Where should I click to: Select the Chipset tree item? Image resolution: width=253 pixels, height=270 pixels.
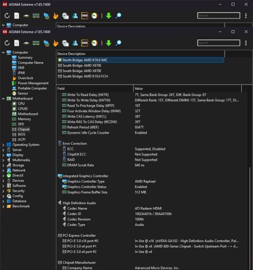[23, 129]
